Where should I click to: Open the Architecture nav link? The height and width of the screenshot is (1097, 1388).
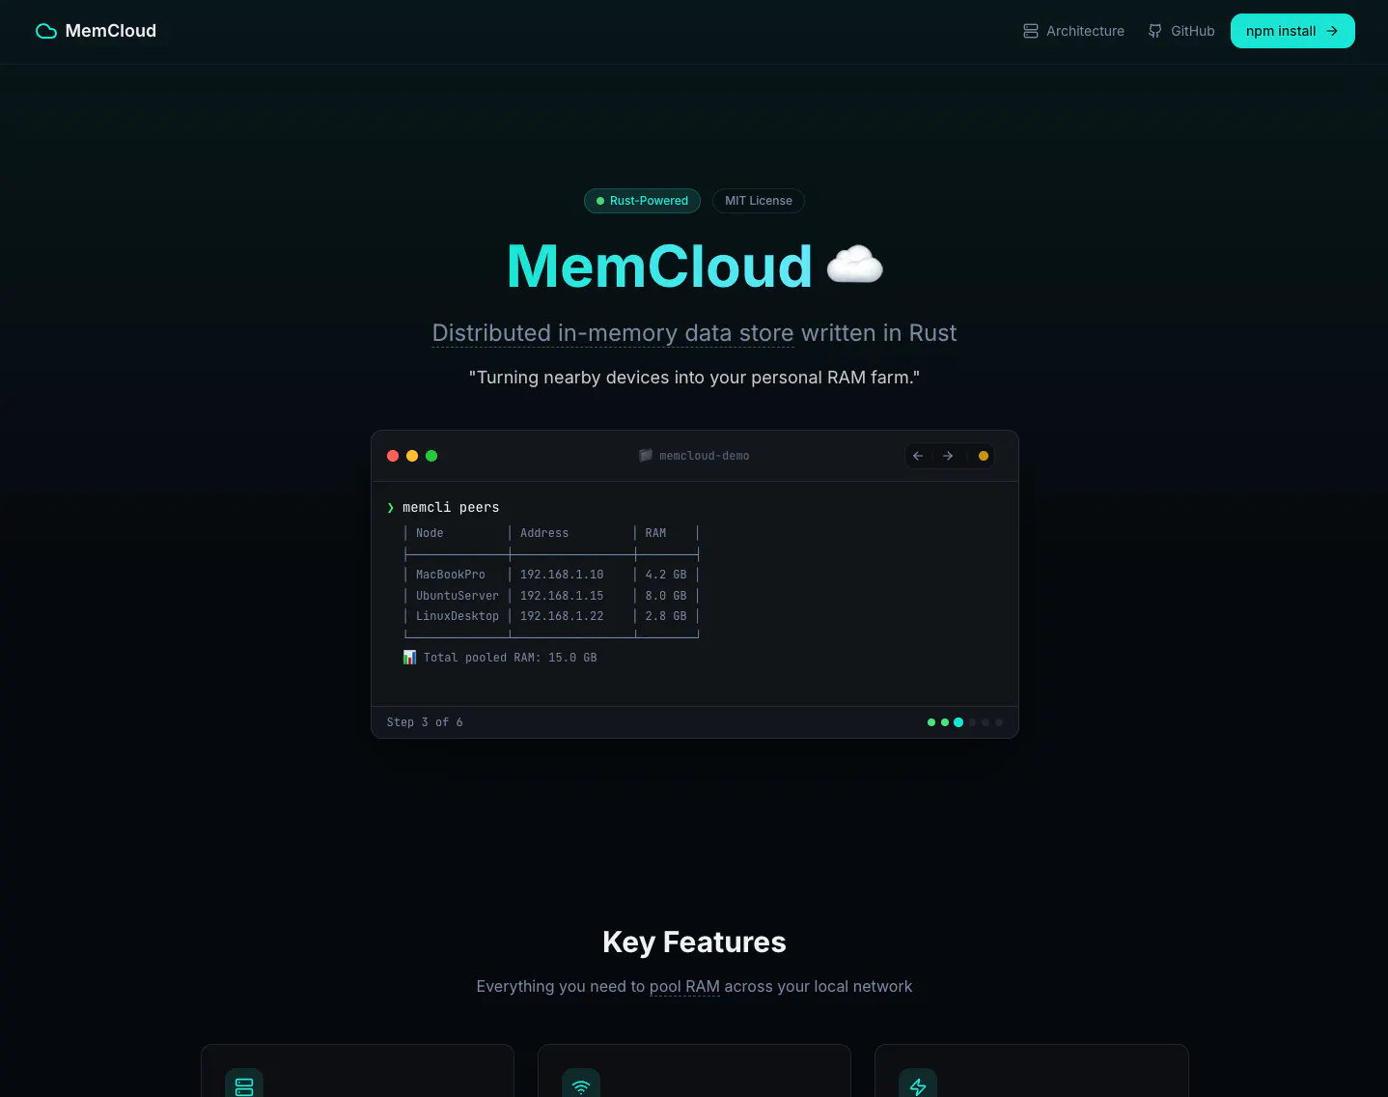(x=1085, y=31)
